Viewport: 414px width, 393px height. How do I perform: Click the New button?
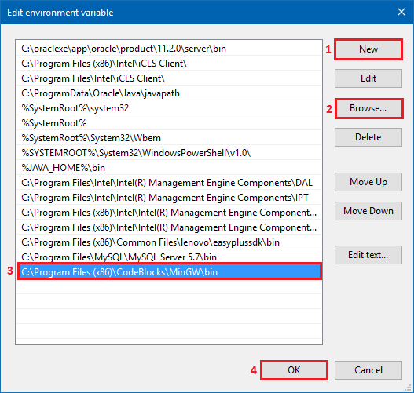click(x=368, y=49)
